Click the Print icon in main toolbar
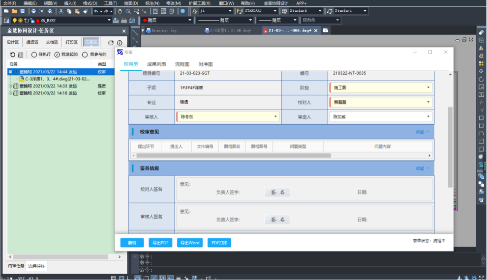This screenshot has width=487, height=280. pos(33,11)
